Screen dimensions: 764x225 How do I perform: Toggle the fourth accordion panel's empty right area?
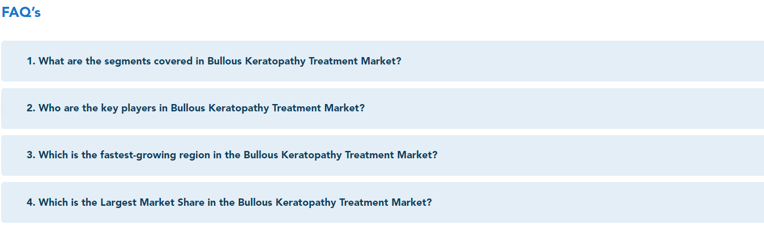[x=598, y=202]
